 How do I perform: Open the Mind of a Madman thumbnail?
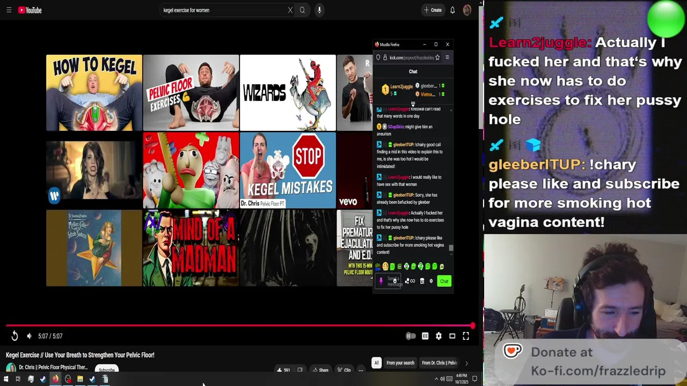pyautogui.click(x=191, y=248)
